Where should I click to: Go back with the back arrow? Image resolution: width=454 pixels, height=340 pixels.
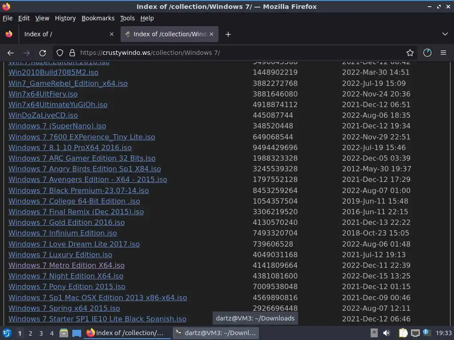tap(11, 53)
